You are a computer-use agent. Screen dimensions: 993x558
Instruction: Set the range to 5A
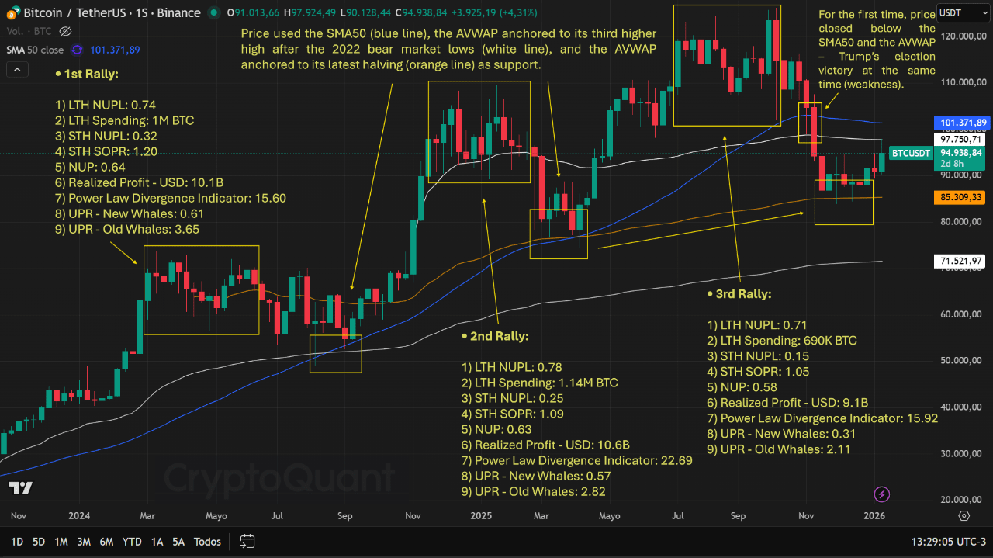[178, 542]
